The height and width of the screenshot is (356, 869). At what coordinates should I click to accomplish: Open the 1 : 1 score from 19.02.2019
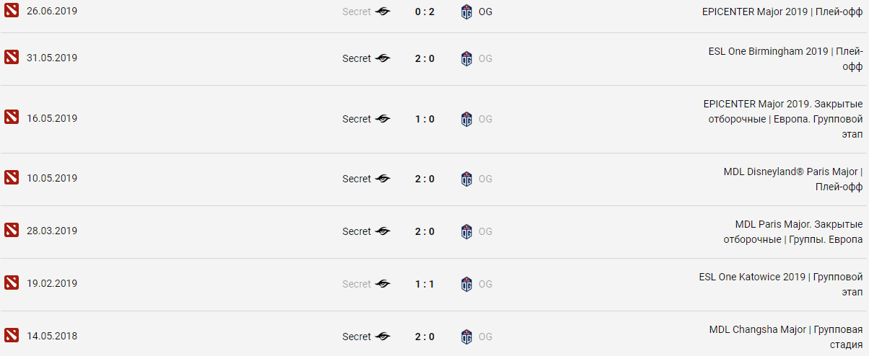tap(424, 284)
